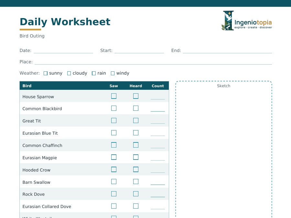
Task: Tick Heard for Eurasian Magpie
Action: (x=136, y=157)
